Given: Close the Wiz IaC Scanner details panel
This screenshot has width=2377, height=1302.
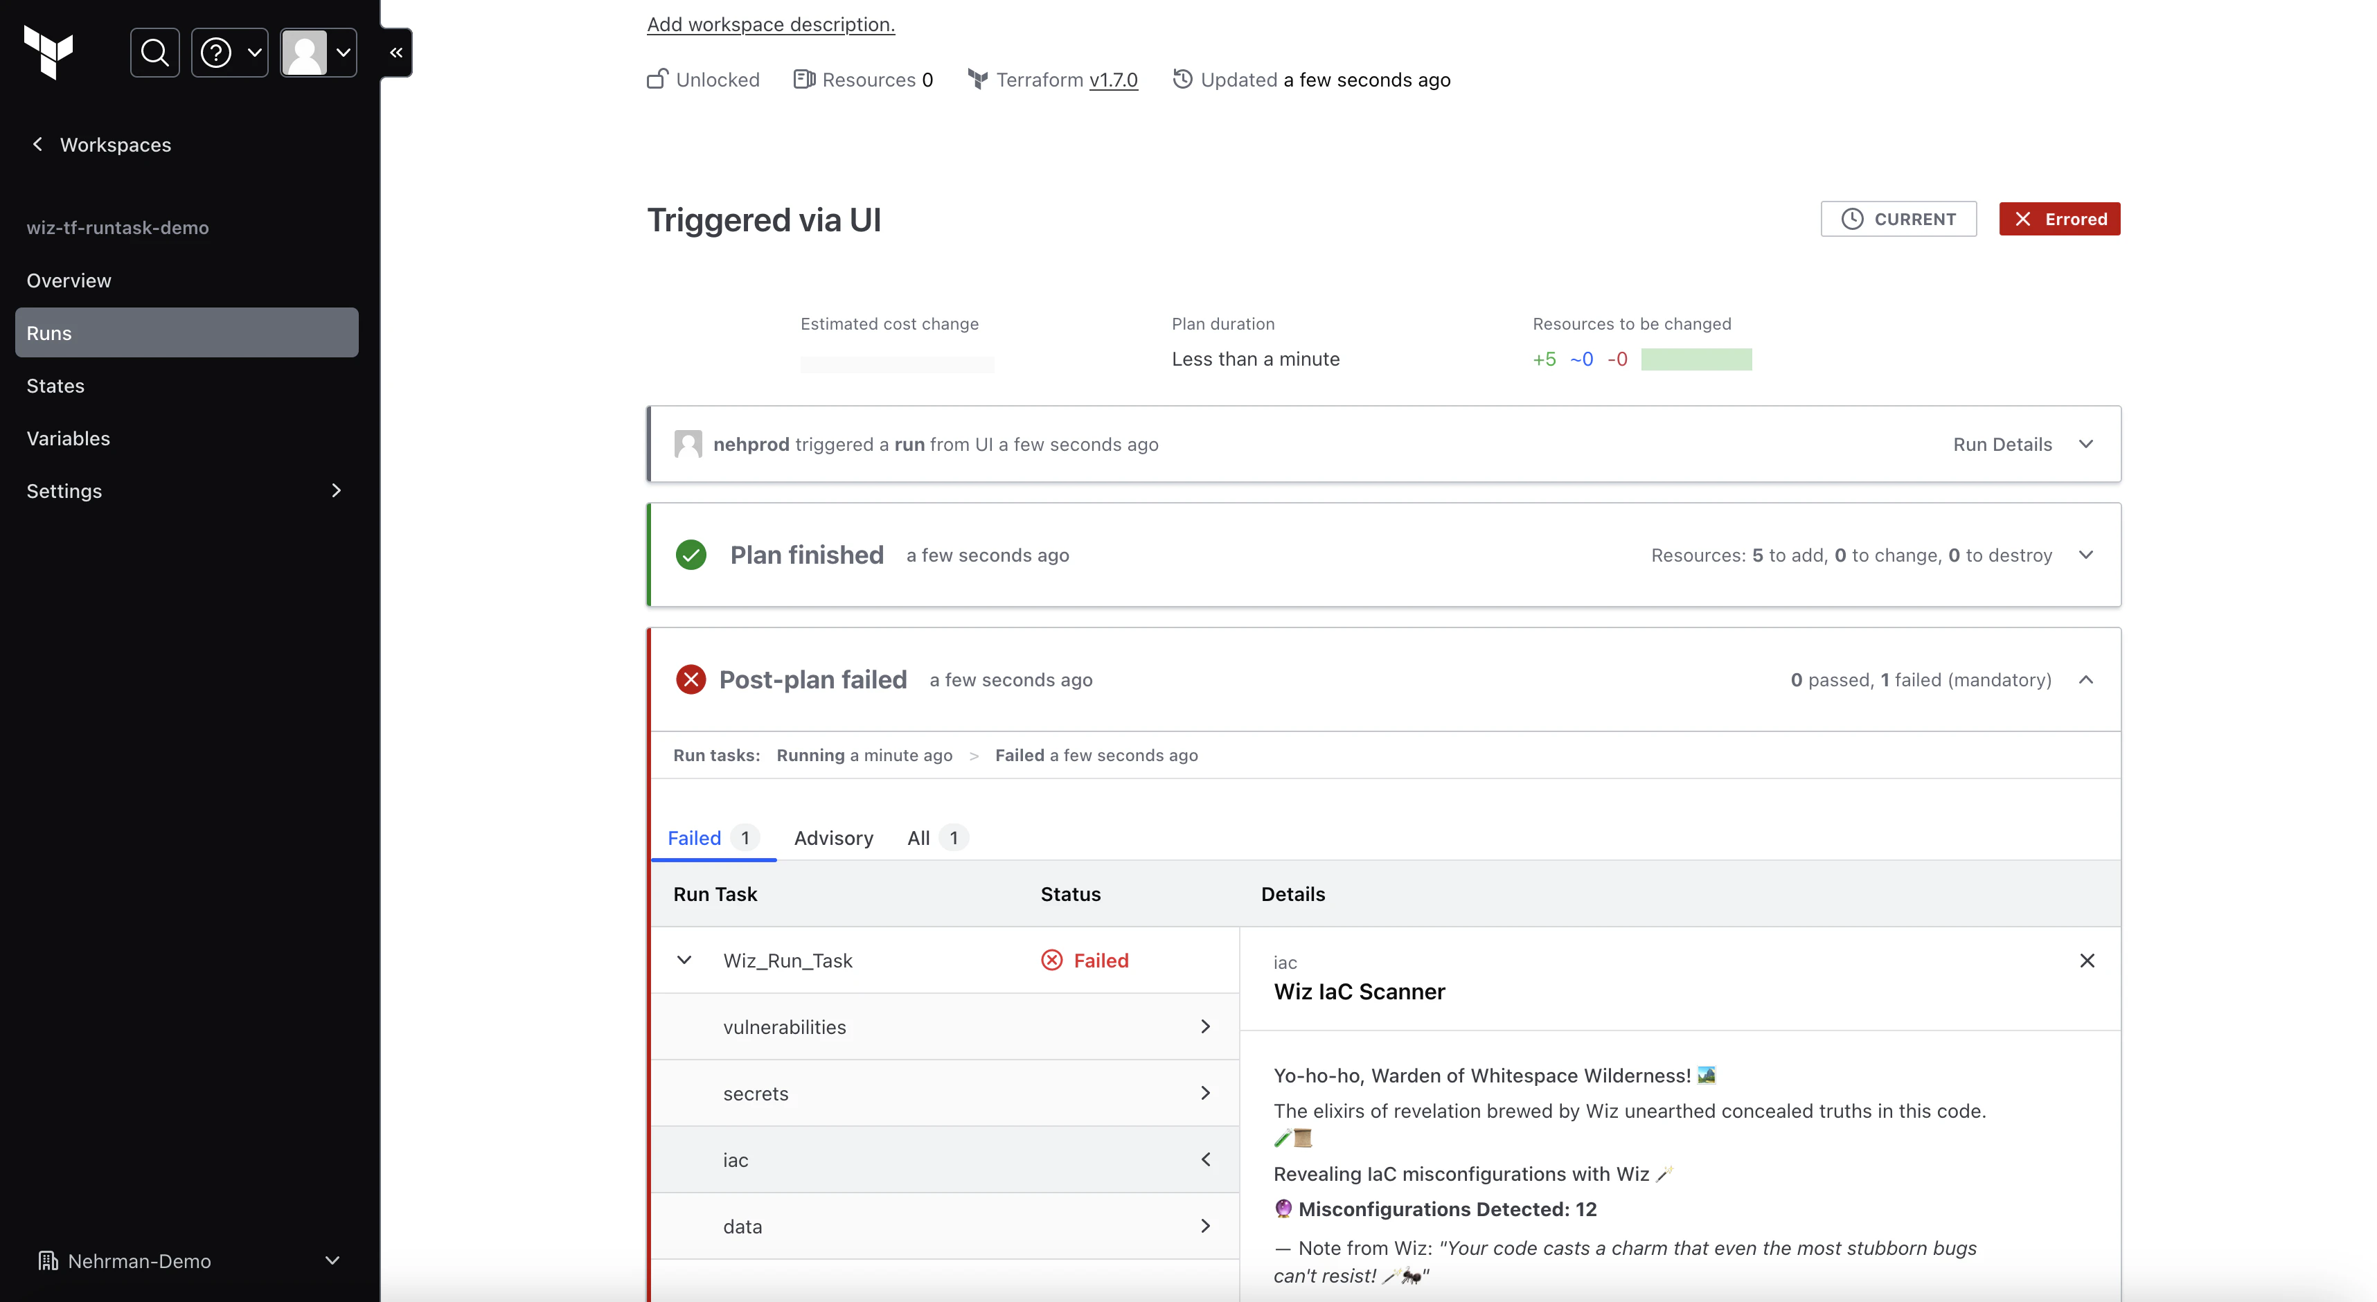Looking at the screenshot, I should point(2086,961).
